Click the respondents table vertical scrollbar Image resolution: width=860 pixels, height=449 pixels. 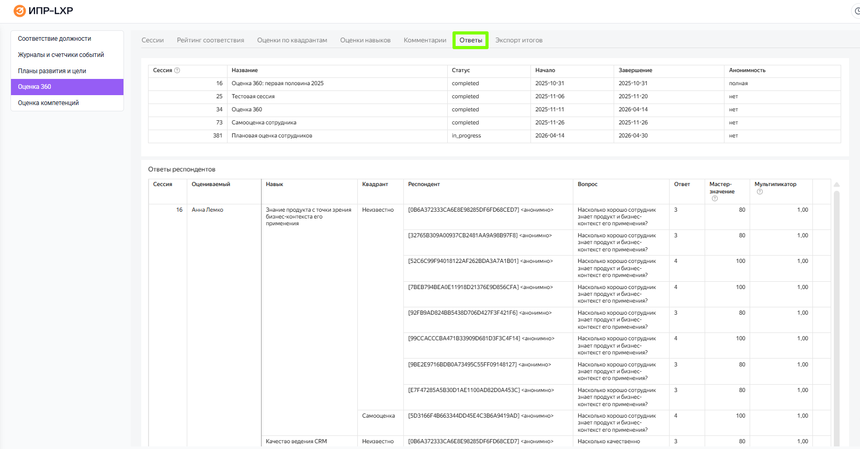coord(836,314)
